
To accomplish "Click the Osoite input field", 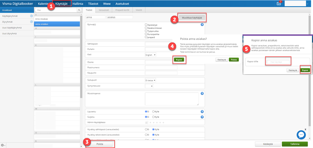I will point(161,62).
